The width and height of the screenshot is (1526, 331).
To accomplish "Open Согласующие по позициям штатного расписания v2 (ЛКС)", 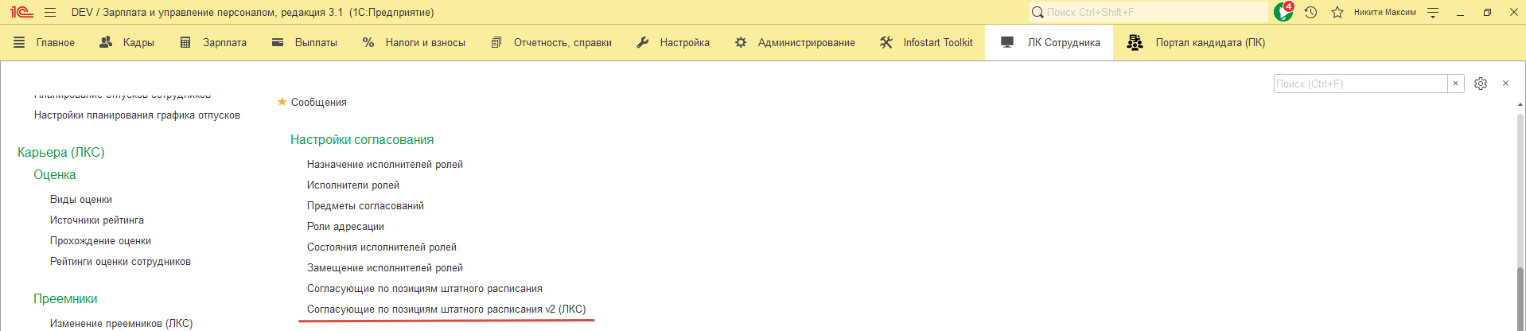I will coord(446,310).
